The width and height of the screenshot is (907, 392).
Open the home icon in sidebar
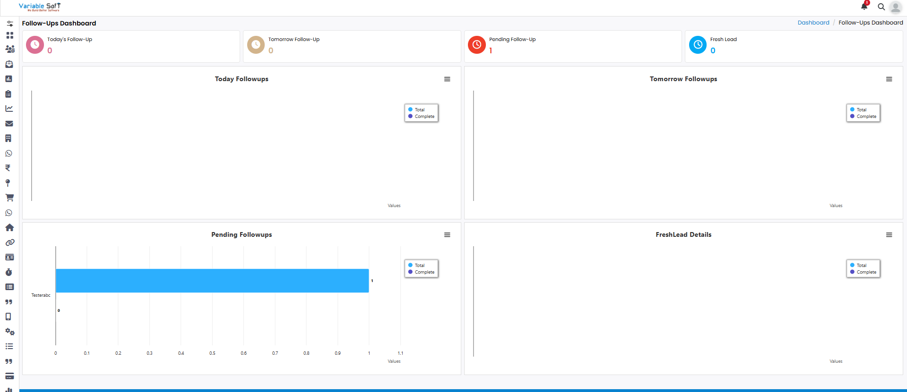[x=9, y=227]
